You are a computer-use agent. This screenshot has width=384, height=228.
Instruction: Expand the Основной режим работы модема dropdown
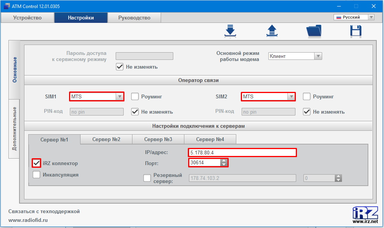tap(295, 56)
